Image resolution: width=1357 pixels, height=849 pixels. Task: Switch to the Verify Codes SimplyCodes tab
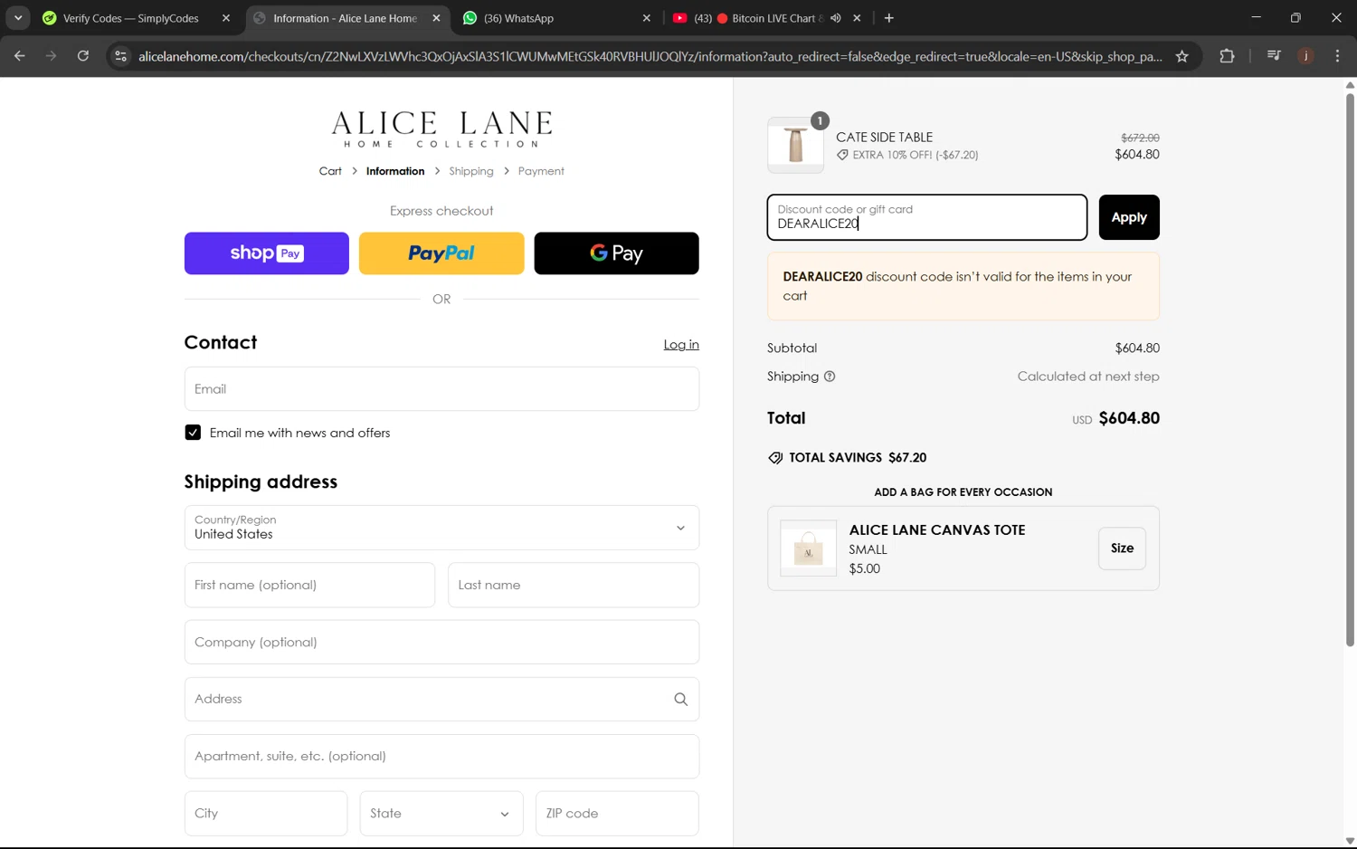click(x=131, y=18)
